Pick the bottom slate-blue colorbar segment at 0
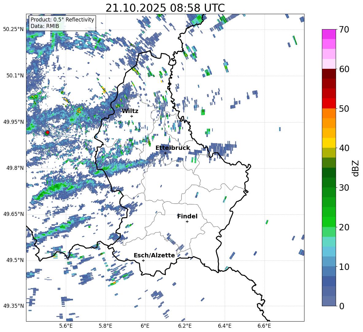 click(x=329, y=301)
